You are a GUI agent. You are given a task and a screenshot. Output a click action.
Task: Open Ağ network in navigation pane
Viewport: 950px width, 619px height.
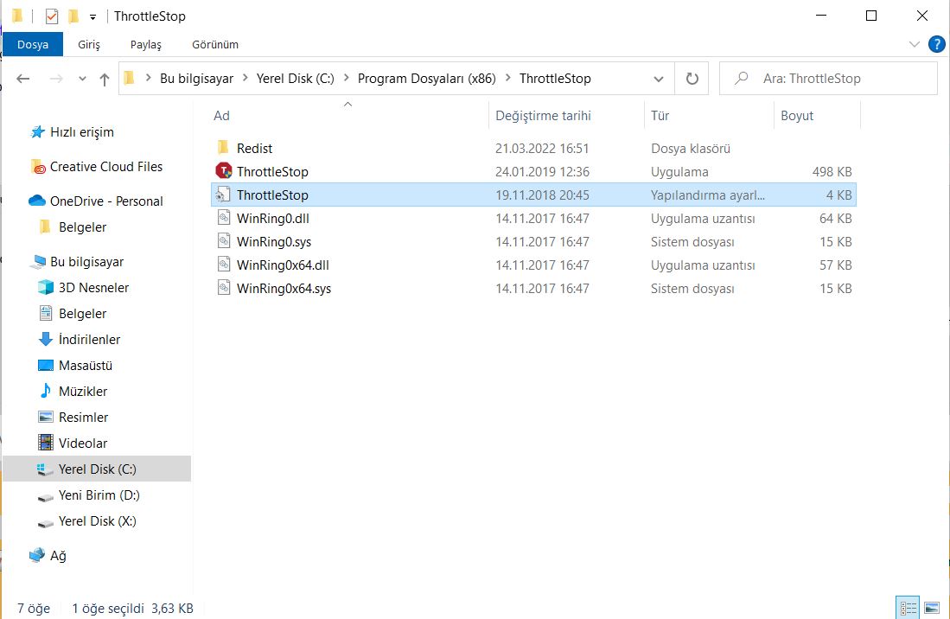pyautogui.click(x=58, y=555)
